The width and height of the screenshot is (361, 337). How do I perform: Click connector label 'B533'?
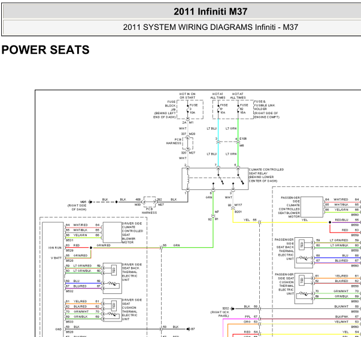69,321
